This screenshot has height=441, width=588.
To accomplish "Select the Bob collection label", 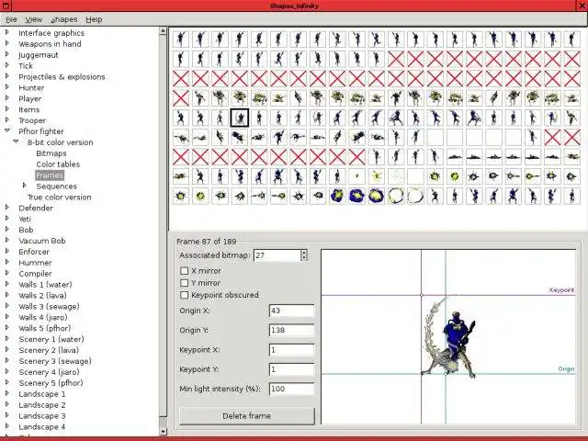I will click(x=26, y=230).
